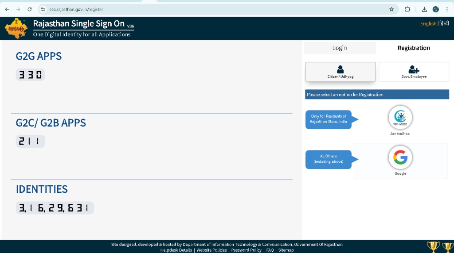Choose the Govt. Employee option

(x=414, y=72)
